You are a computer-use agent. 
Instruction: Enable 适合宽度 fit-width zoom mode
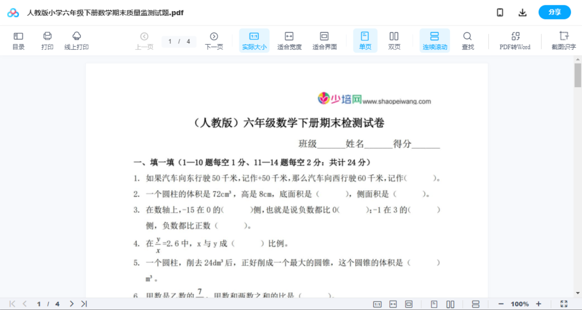[289, 40]
